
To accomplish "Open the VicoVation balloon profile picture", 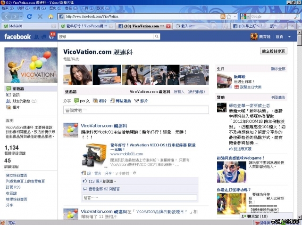I will pyautogui.click(x=31, y=65).
